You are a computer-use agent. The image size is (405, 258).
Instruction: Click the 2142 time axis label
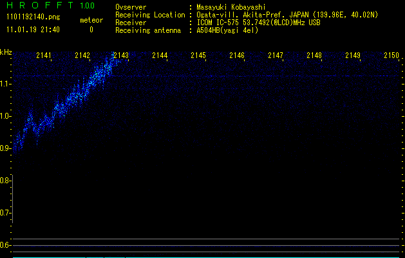tap(82, 55)
